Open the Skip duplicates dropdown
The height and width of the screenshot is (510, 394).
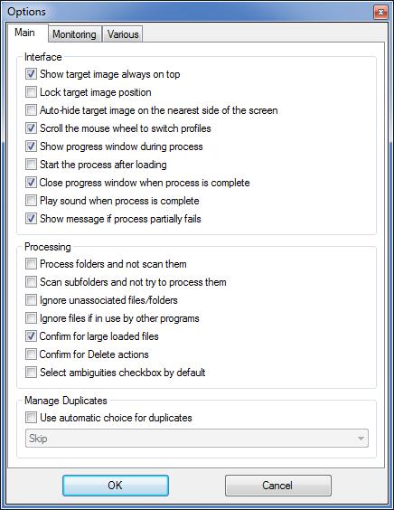point(197,439)
